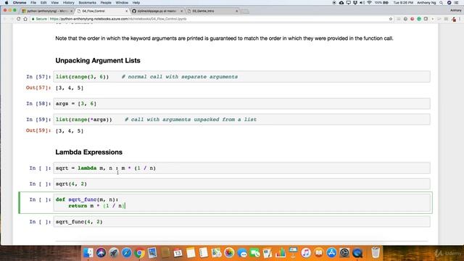Click the Apple menu icon
Viewport: 464px width, 261px height.
tap(7, 3)
